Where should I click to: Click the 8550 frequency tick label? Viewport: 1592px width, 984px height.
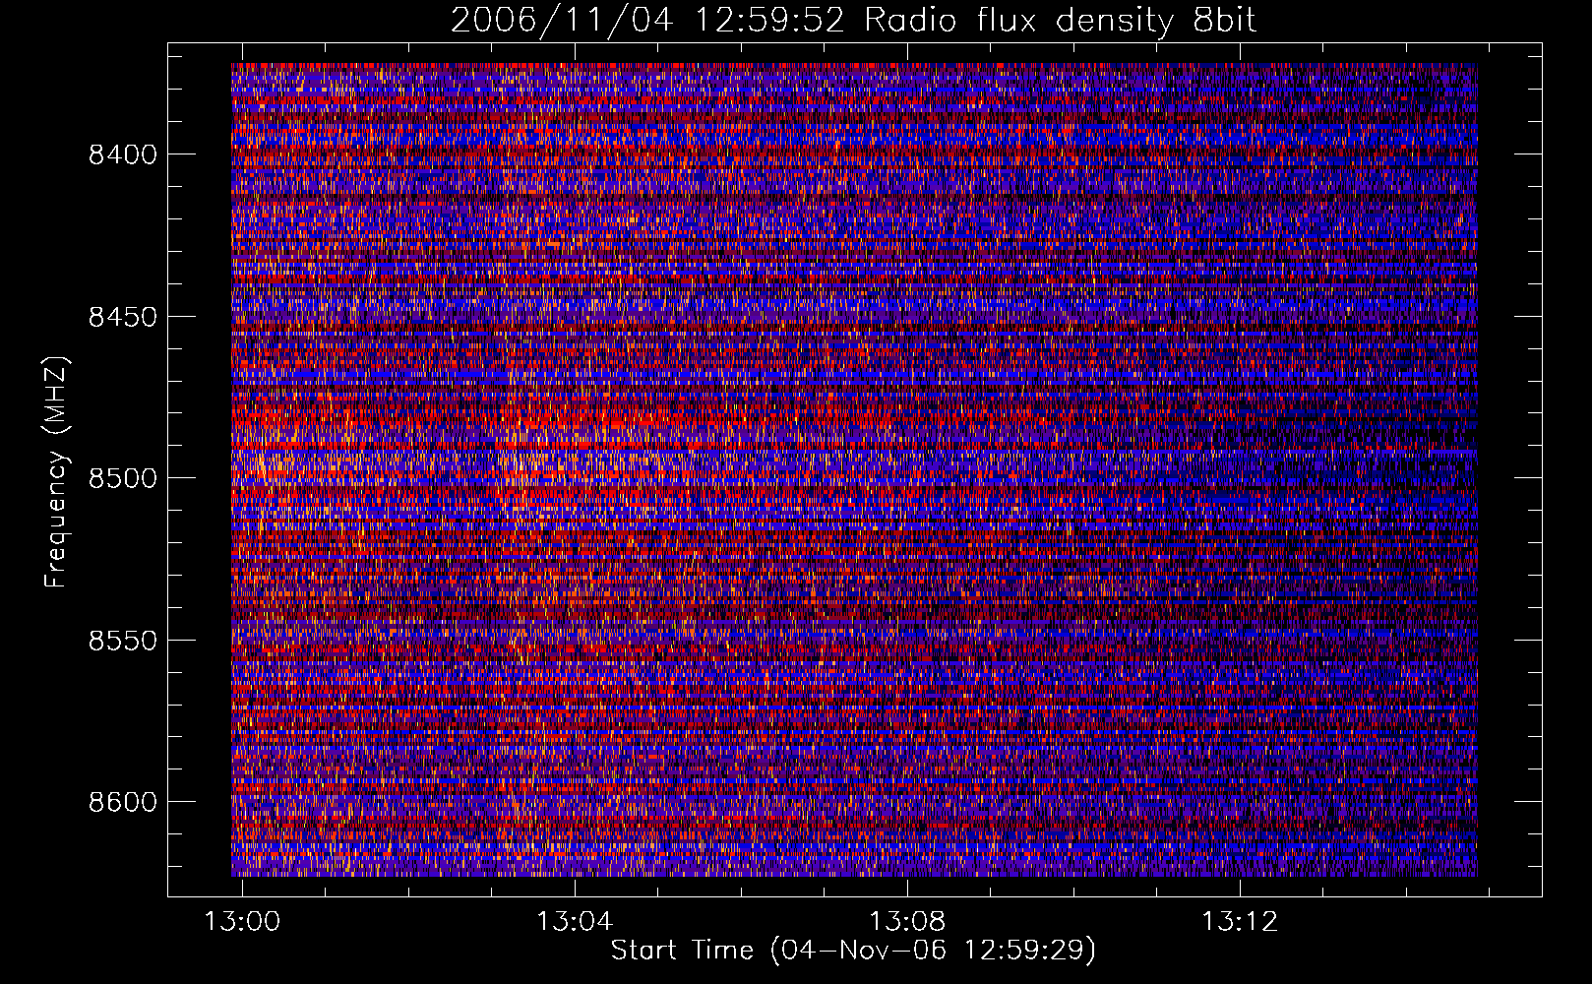[123, 641]
